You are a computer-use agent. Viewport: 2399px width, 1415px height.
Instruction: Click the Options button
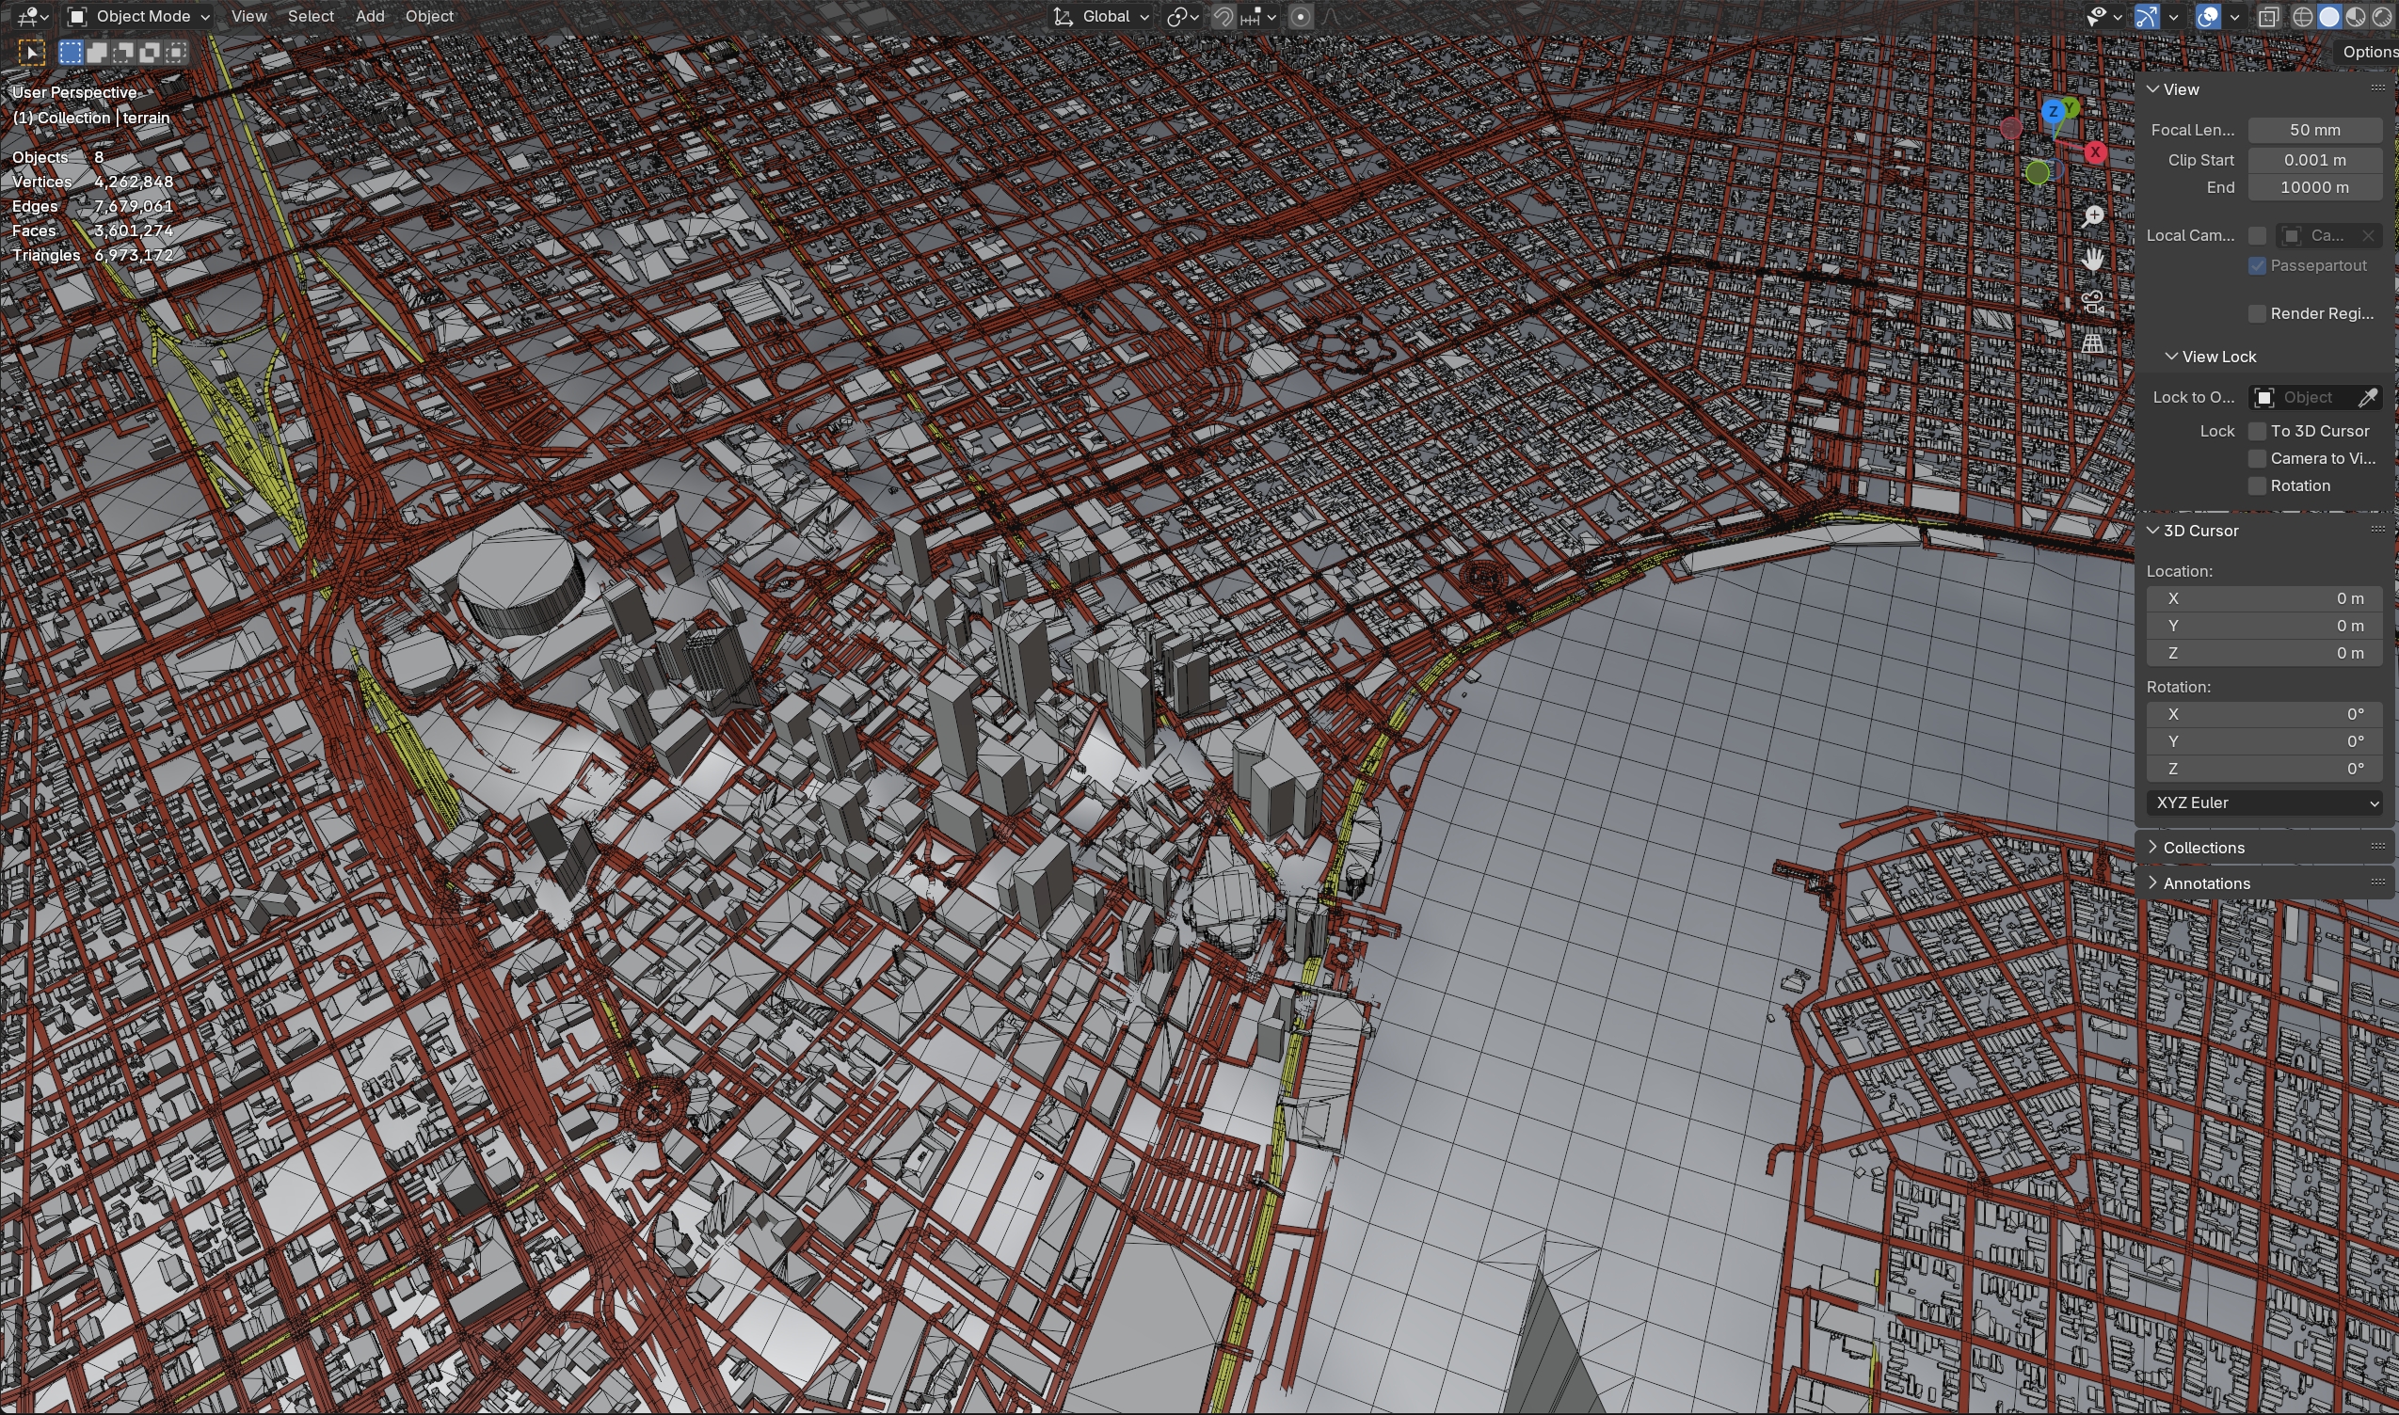2369,53
